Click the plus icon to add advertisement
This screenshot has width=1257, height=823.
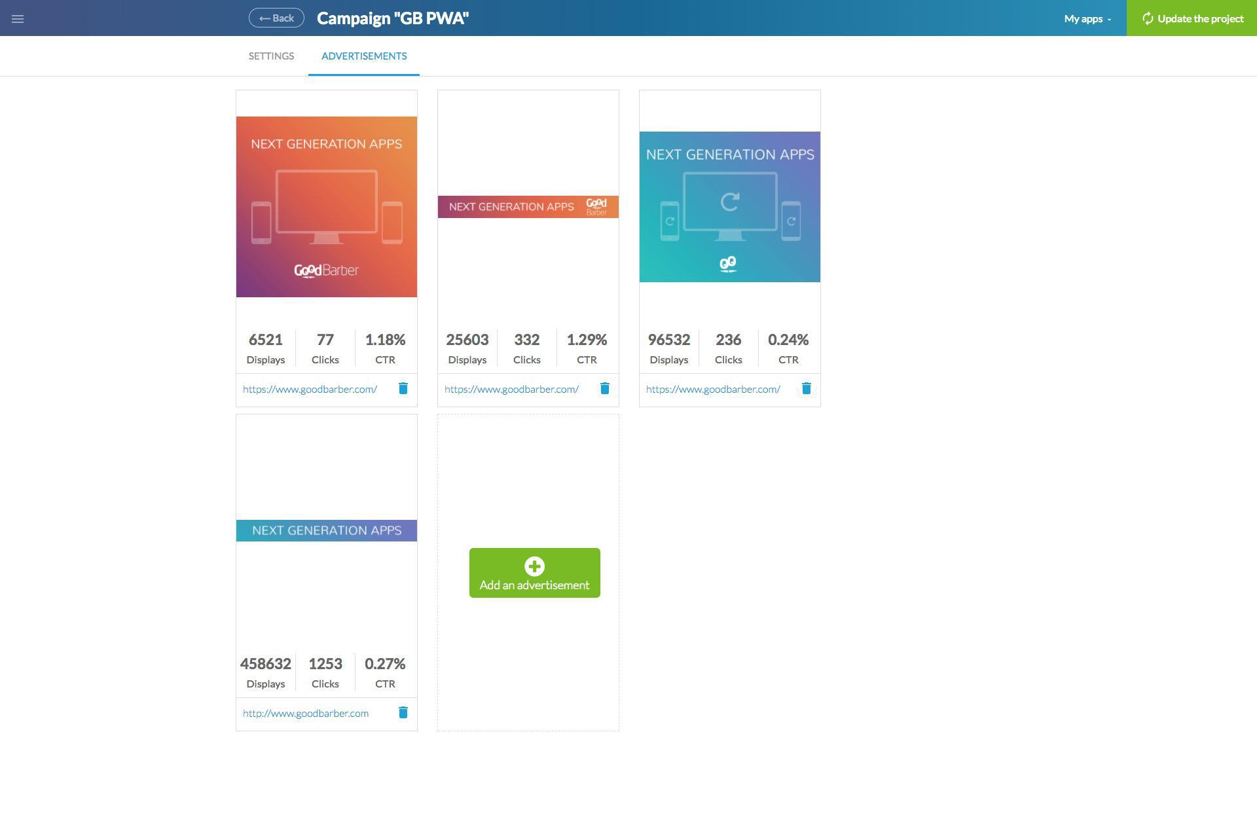coord(534,566)
